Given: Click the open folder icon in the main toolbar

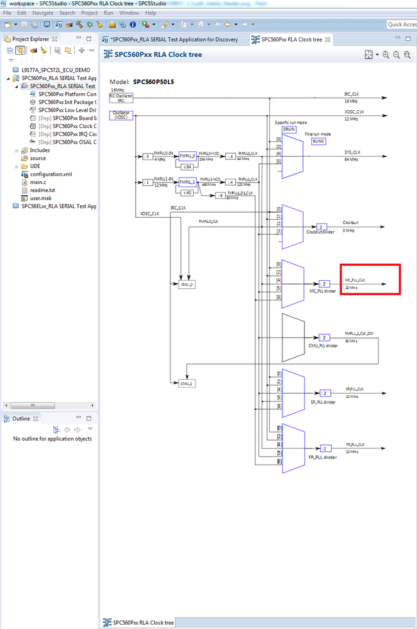Looking at the screenshot, I should [112, 25].
